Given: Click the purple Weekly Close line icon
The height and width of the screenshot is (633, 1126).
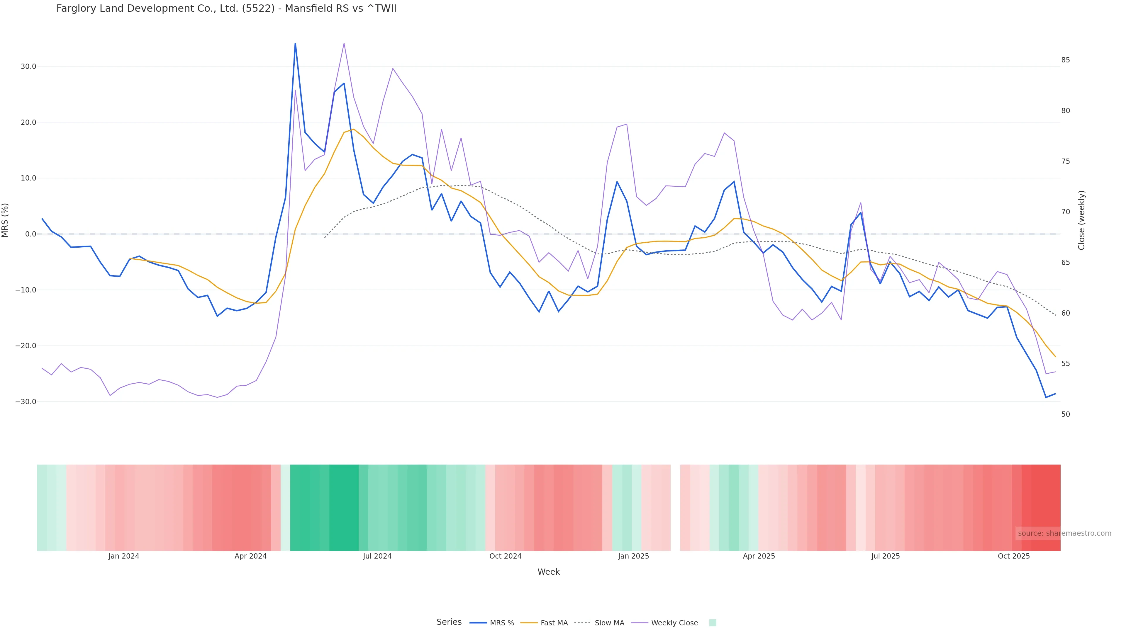Looking at the screenshot, I should (640, 623).
